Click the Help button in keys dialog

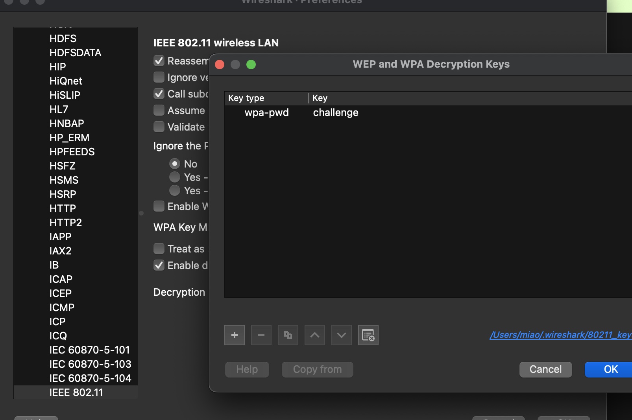[247, 369]
